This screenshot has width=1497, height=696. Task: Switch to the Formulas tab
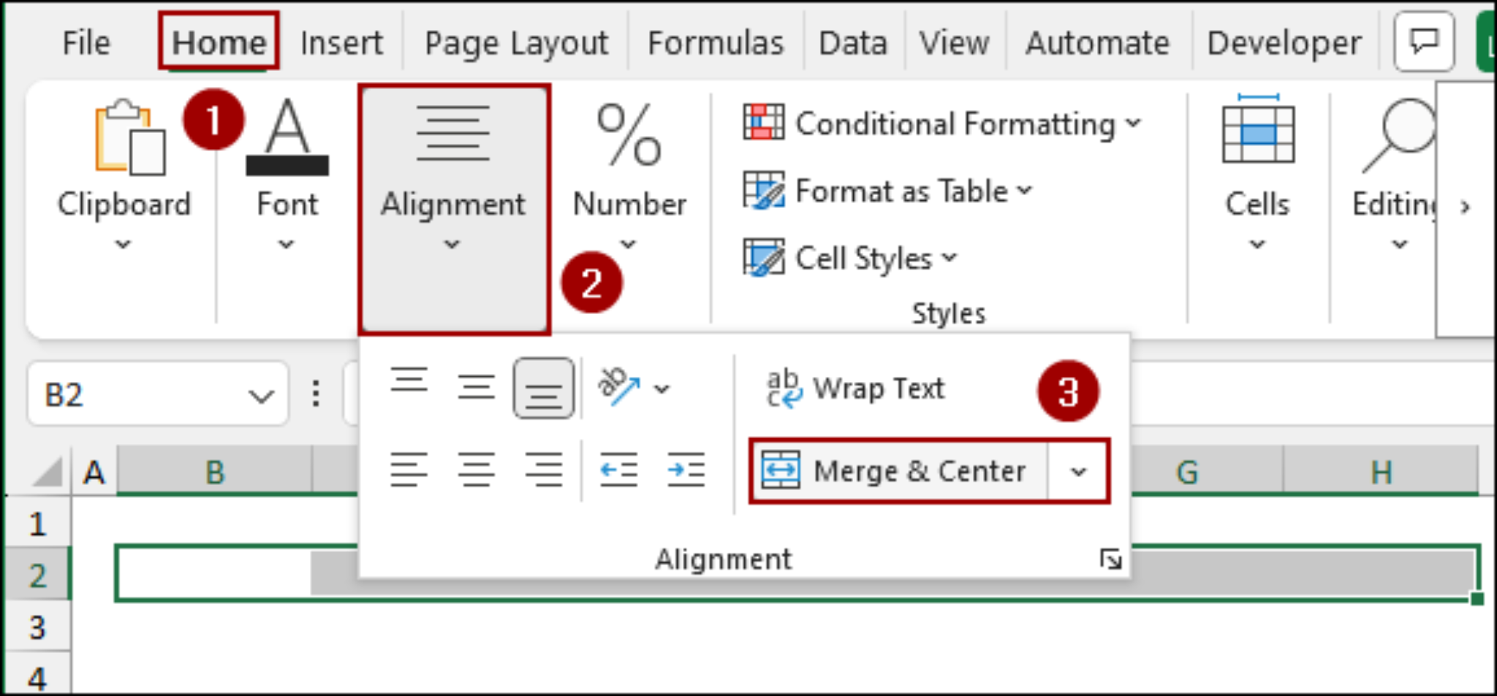point(716,42)
